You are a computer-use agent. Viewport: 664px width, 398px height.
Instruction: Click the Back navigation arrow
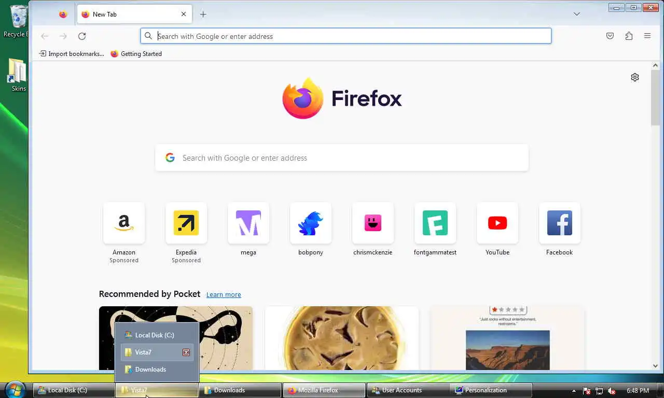[x=45, y=36]
